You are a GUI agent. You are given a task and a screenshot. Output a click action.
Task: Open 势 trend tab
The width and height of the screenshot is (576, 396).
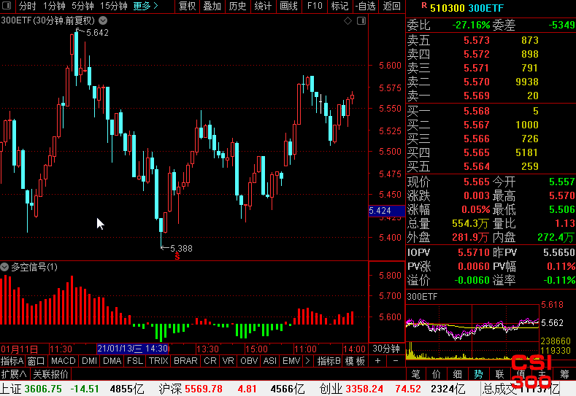click(x=478, y=374)
